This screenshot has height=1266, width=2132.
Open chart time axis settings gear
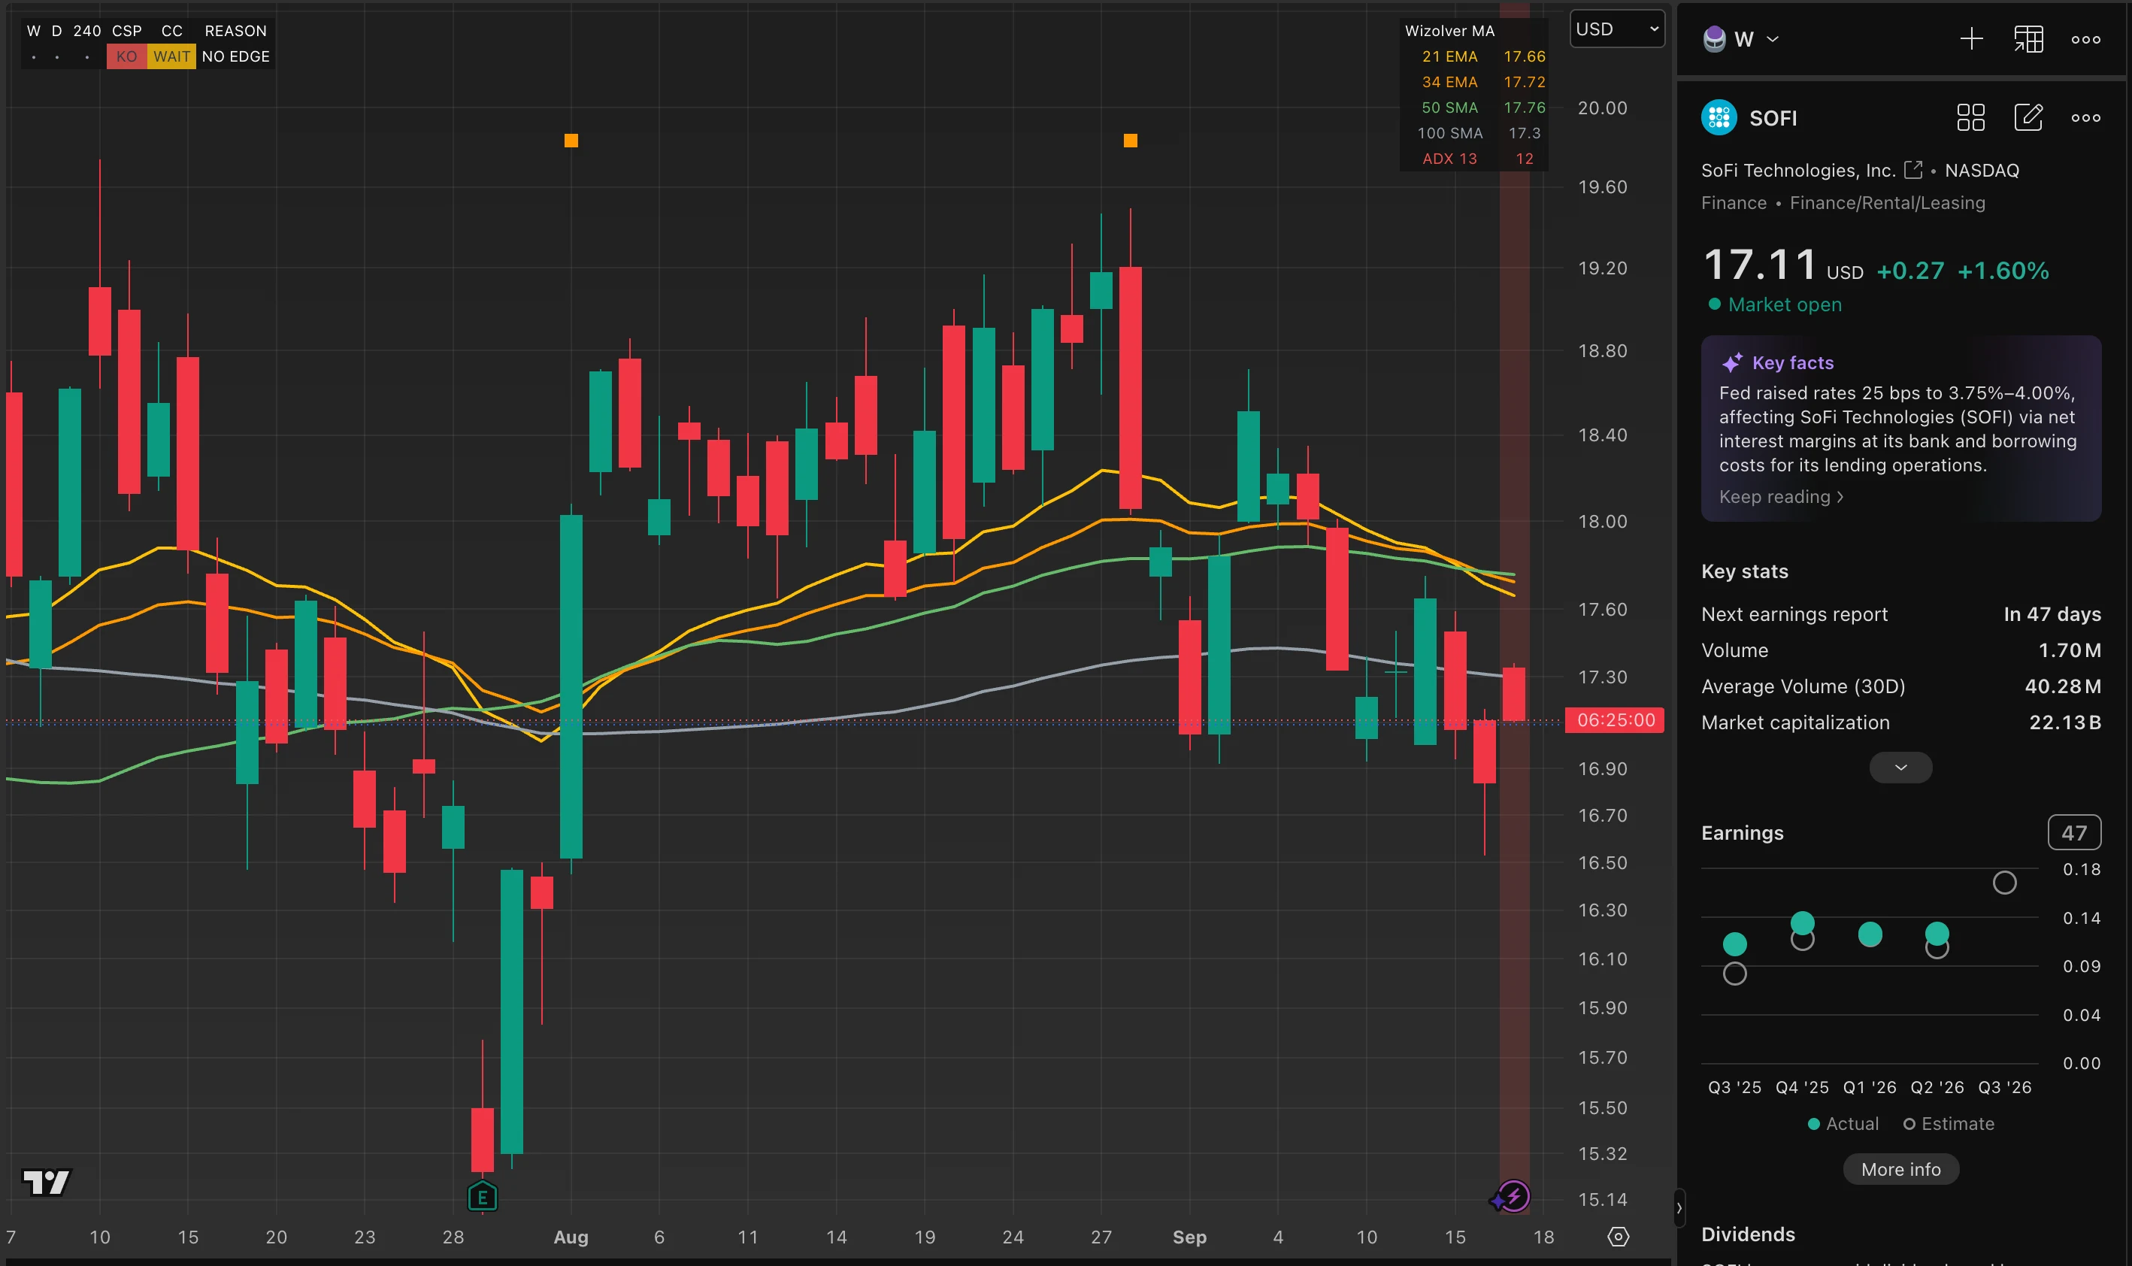coord(1618,1236)
